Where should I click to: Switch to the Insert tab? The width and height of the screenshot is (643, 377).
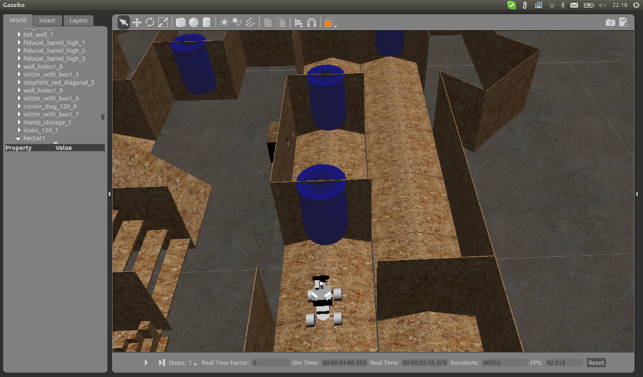coord(47,20)
